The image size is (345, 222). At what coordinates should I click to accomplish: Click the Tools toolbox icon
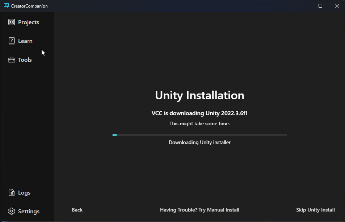[12, 60]
